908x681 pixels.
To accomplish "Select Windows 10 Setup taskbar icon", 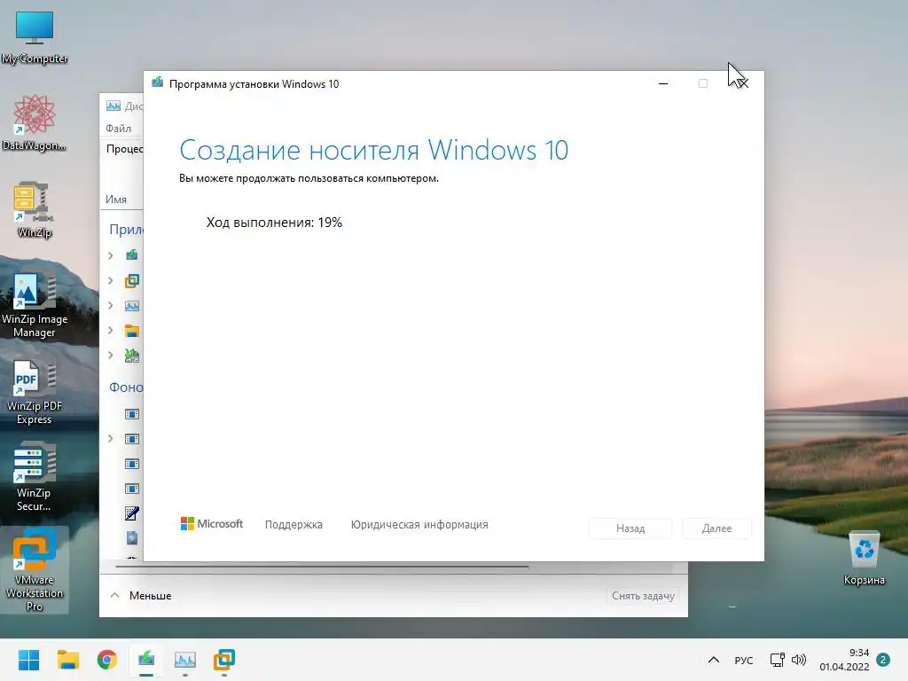I will tap(146, 660).
